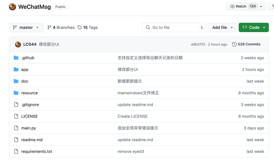Open commit 添加全局异常错误提示

tap(138, 128)
